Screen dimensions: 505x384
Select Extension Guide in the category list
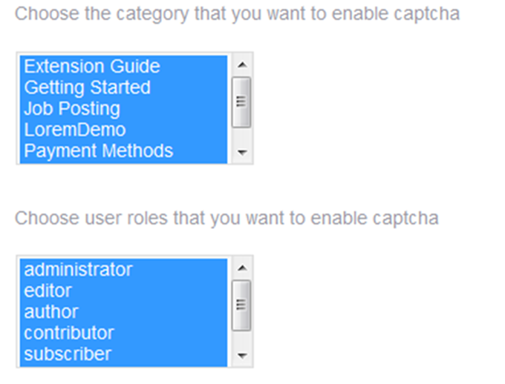tap(92, 67)
